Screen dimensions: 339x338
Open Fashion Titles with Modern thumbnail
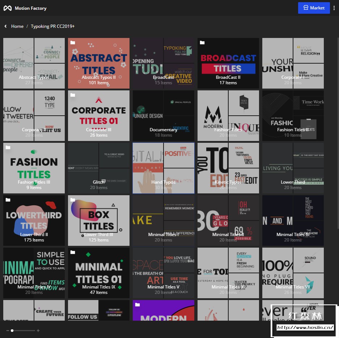[228, 116]
